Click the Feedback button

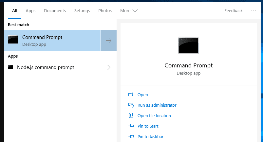coord(234,11)
